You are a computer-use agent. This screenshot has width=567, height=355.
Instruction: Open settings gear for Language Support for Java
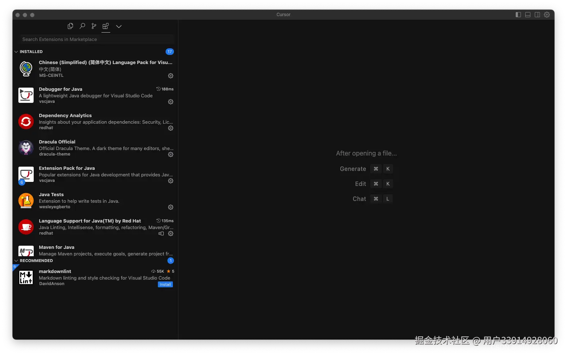point(171,233)
